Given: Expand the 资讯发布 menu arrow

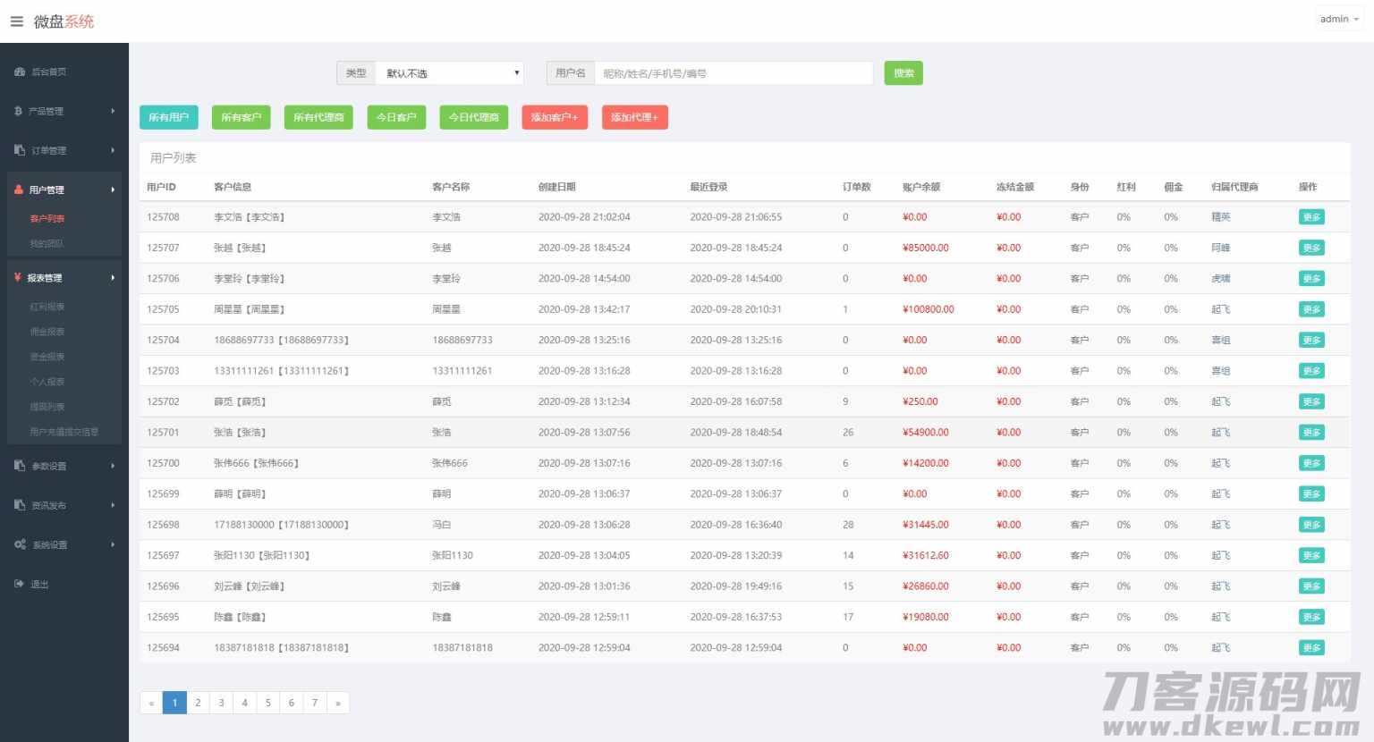Looking at the screenshot, I should [113, 505].
